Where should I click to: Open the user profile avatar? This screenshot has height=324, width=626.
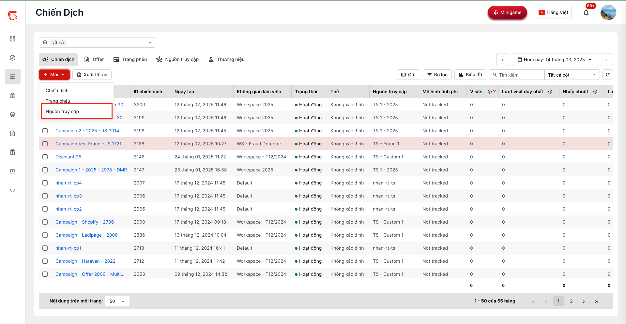[608, 13]
